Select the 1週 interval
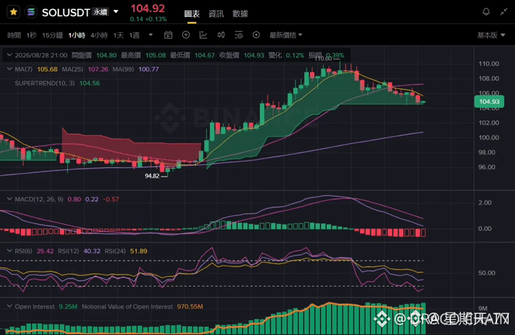The image size is (515, 335). point(134,35)
